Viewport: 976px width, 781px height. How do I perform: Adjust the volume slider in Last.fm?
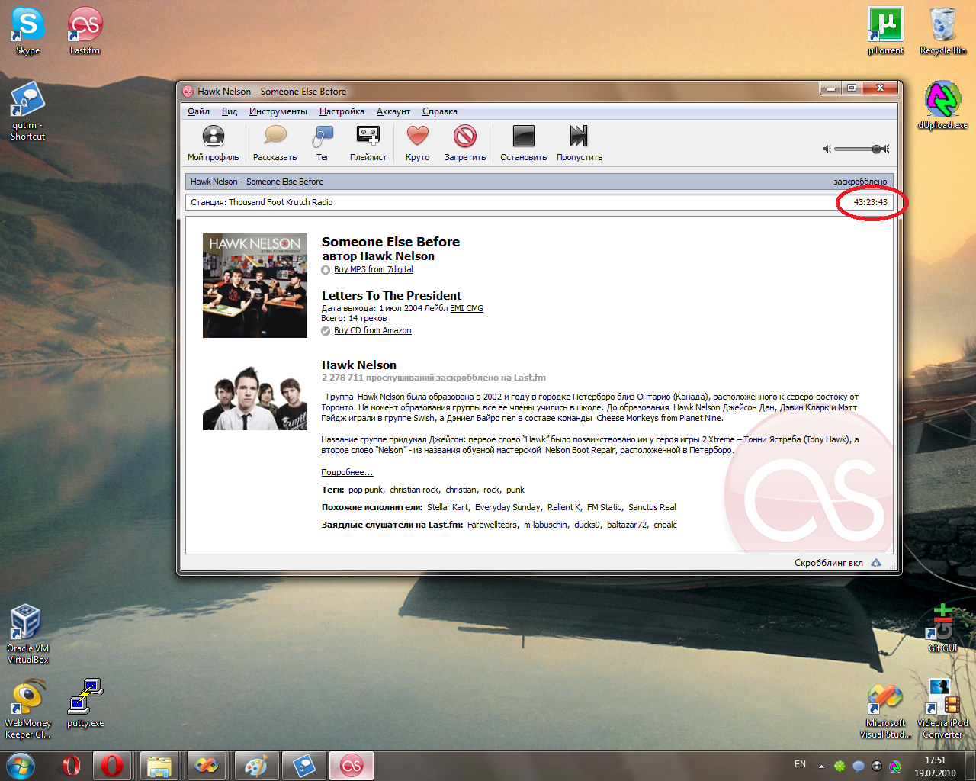[857, 149]
